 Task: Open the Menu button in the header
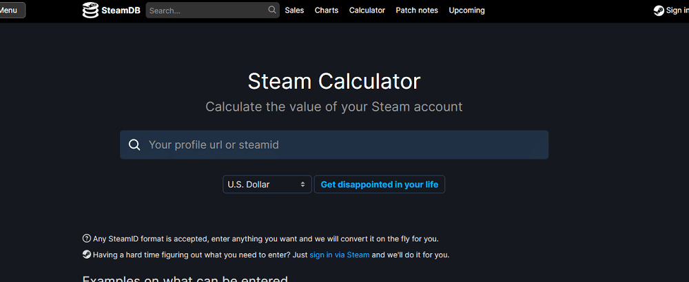pos(10,10)
